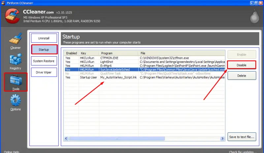Image resolution: width=264 pixels, height=153 pixels.
Task: Switch to the Startup tab
Action: pos(44,49)
